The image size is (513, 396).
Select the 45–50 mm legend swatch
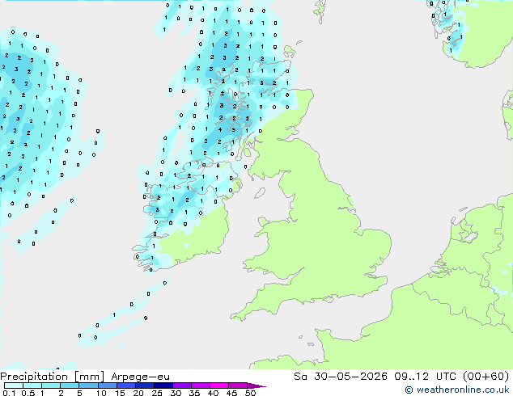[x=238, y=385]
